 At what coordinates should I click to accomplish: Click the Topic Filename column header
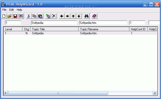tap(104, 29)
